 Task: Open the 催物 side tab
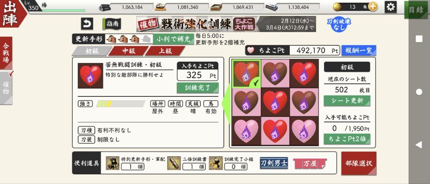pos(6,88)
